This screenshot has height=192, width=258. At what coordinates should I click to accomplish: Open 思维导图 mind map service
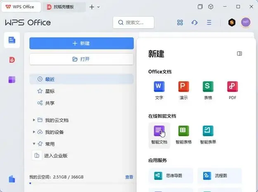[x=171, y=176]
